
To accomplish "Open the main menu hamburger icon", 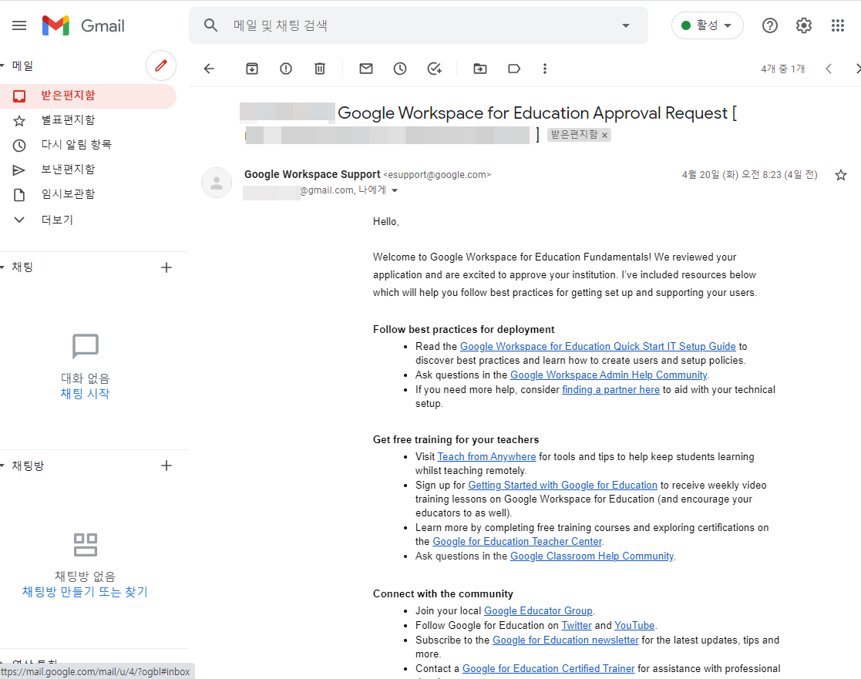I will pyautogui.click(x=19, y=25).
